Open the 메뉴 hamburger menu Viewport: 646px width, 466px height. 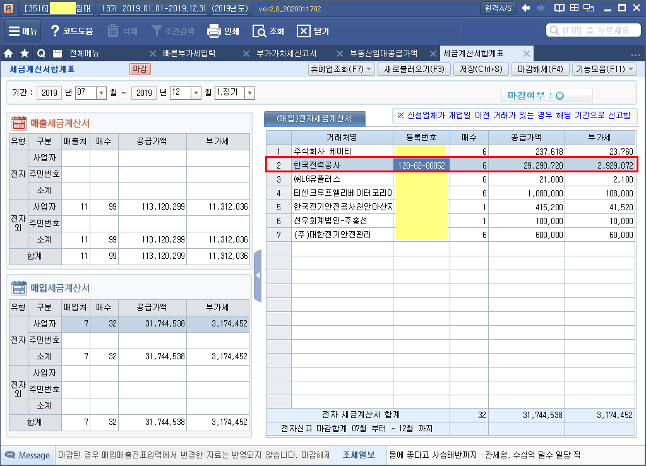(x=23, y=31)
